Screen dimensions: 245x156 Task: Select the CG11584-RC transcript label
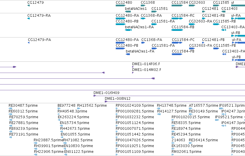click(x=183, y=16)
